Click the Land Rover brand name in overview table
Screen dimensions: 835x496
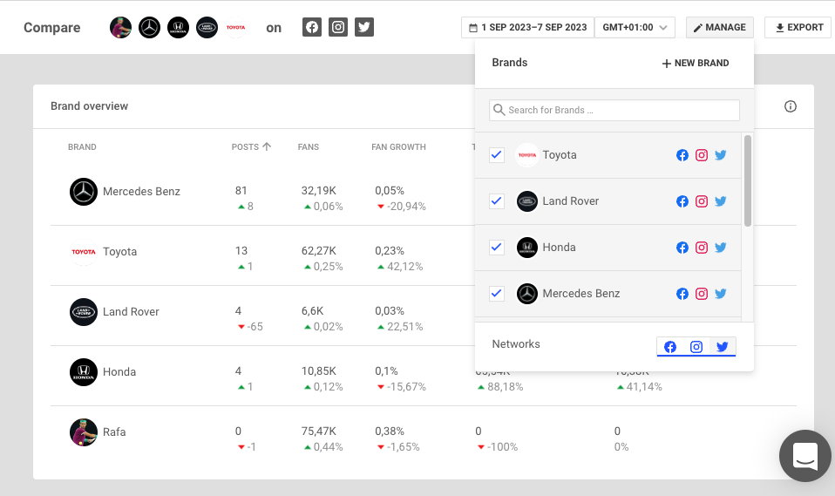coord(131,312)
